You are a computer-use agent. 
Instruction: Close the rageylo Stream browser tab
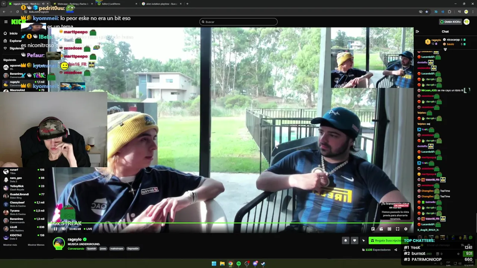[47, 4]
